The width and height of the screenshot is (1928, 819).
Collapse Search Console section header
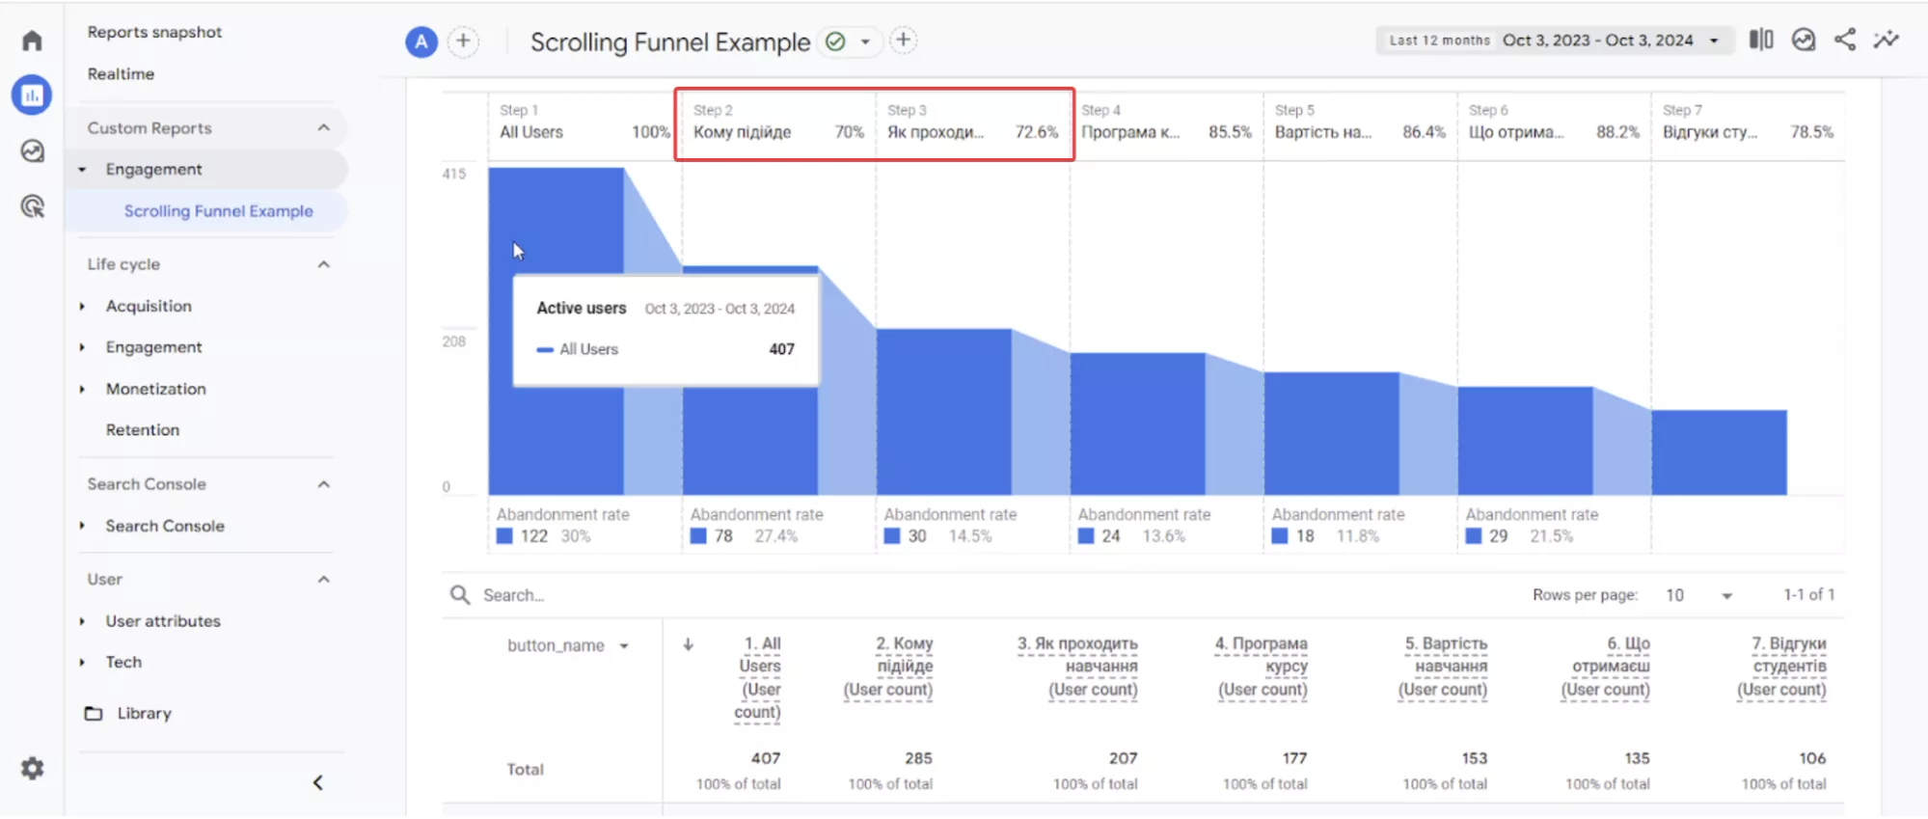(324, 484)
